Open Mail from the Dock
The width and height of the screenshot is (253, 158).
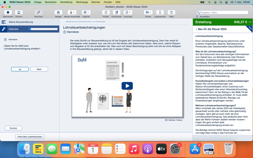point(66,149)
